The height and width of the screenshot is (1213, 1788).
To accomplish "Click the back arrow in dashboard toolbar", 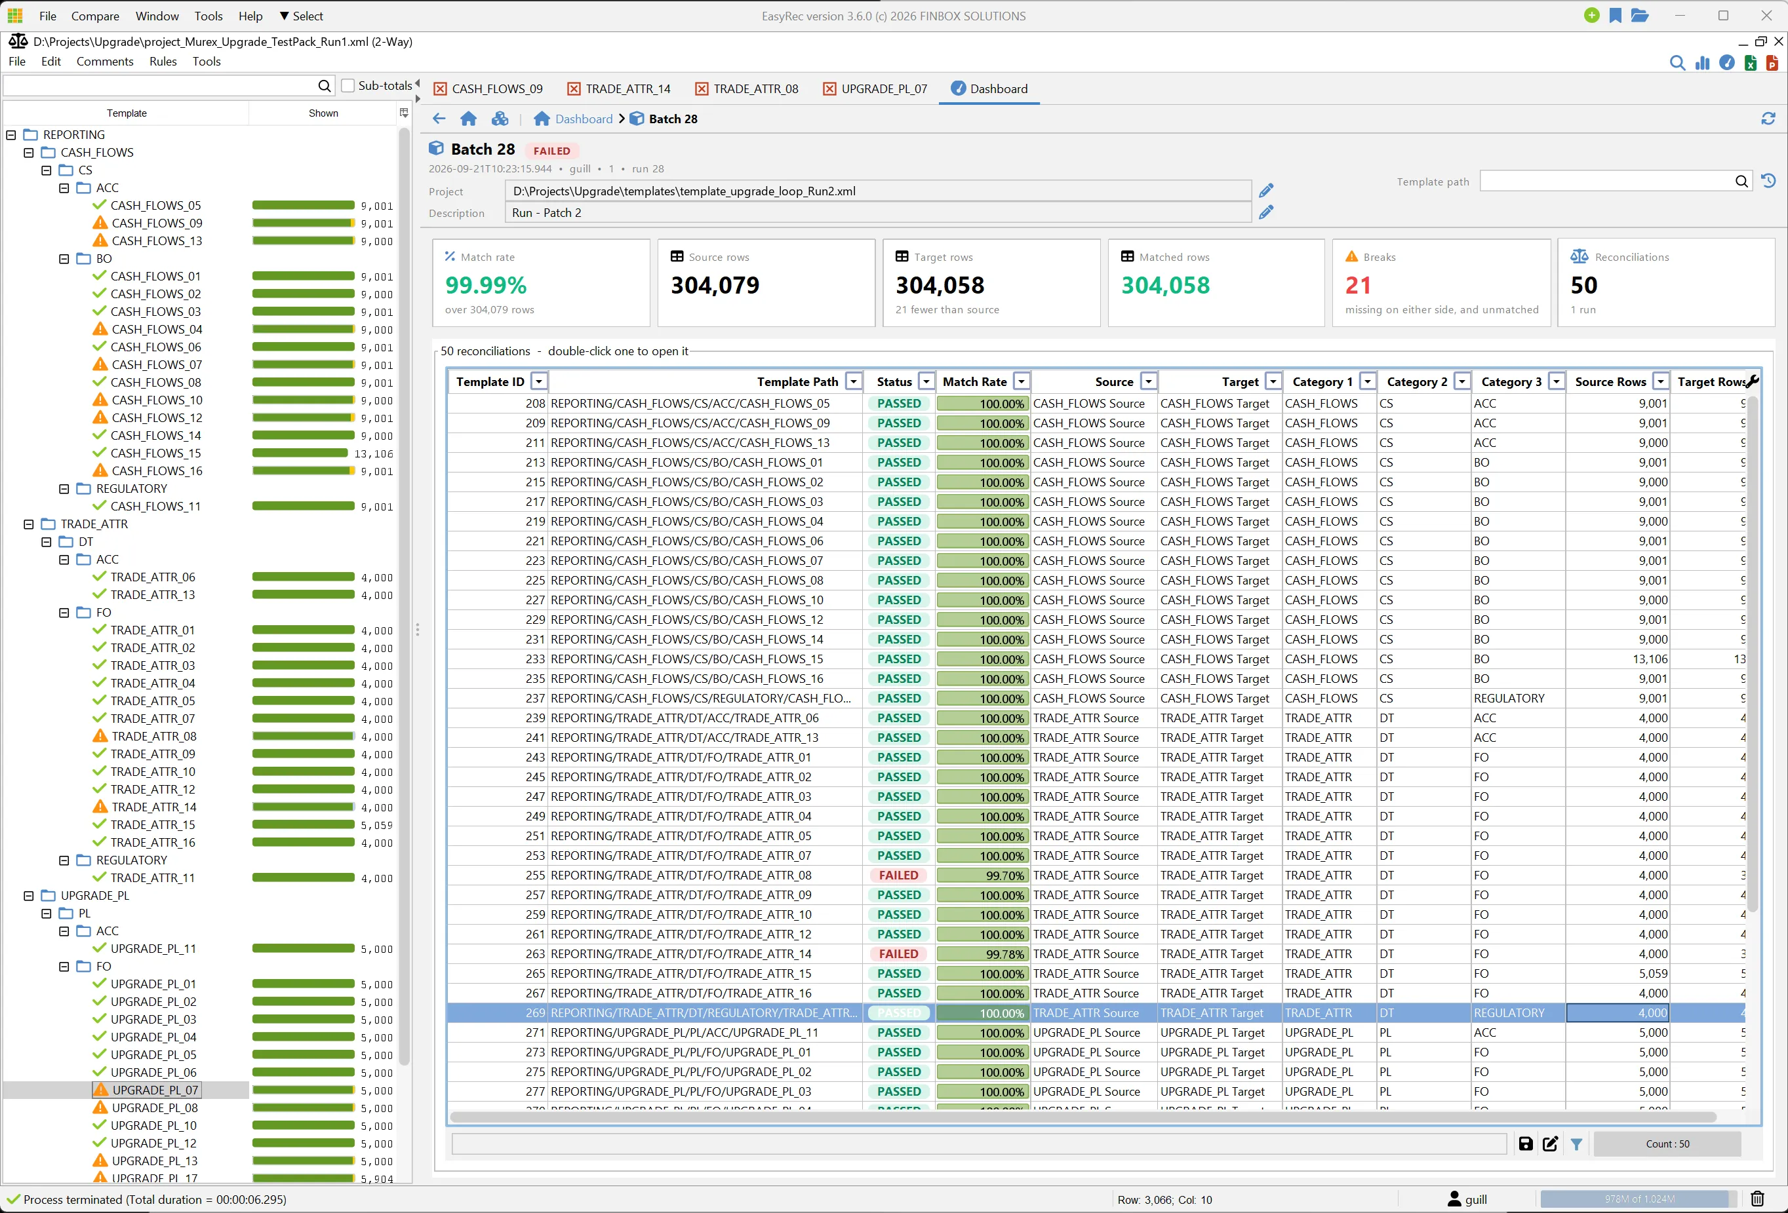I will 439,119.
